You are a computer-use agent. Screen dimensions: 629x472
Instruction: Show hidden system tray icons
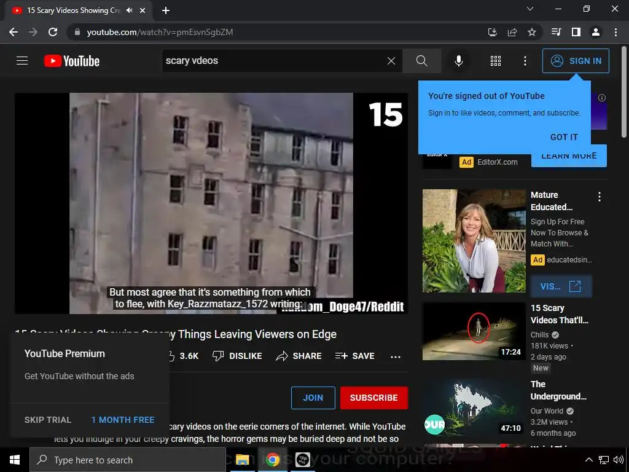point(588,460)
